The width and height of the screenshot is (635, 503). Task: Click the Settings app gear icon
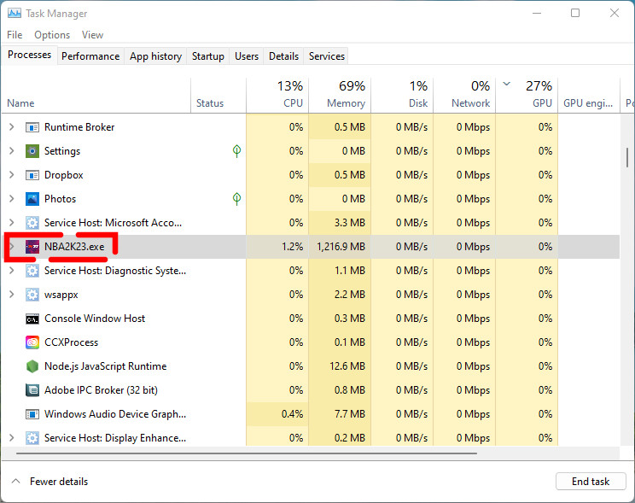pos(32,151)
